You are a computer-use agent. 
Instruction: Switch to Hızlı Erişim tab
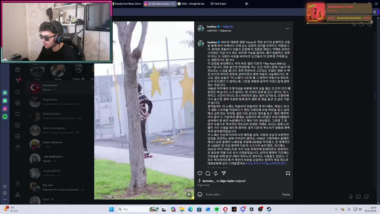(219, 4)
